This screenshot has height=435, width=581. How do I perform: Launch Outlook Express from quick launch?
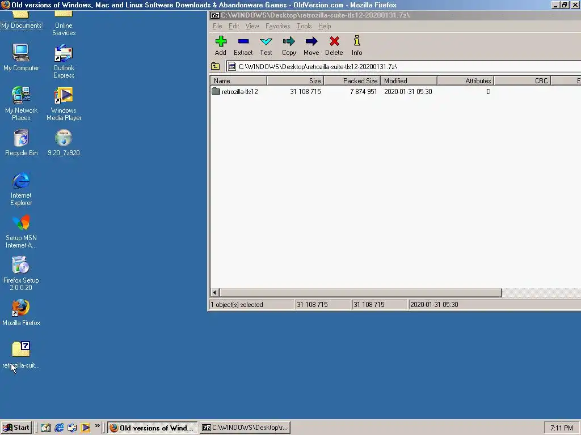click(x=72, y=428)
